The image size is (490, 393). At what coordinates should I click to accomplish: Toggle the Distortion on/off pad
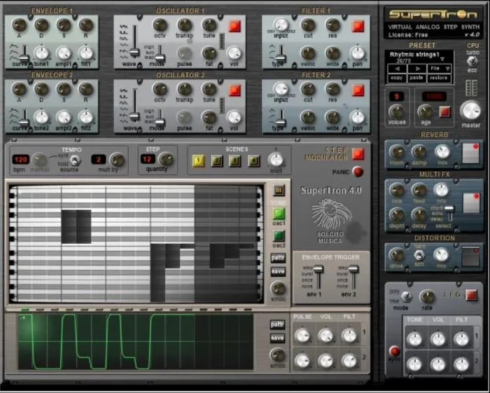(470, 254)
